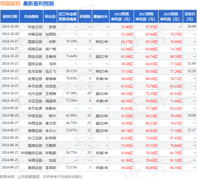Click analyst name 张静含
The width and height of the screenshot is (197, 179).
(50, 108)
